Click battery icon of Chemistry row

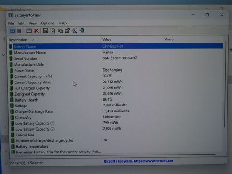[x=12, y=117]
